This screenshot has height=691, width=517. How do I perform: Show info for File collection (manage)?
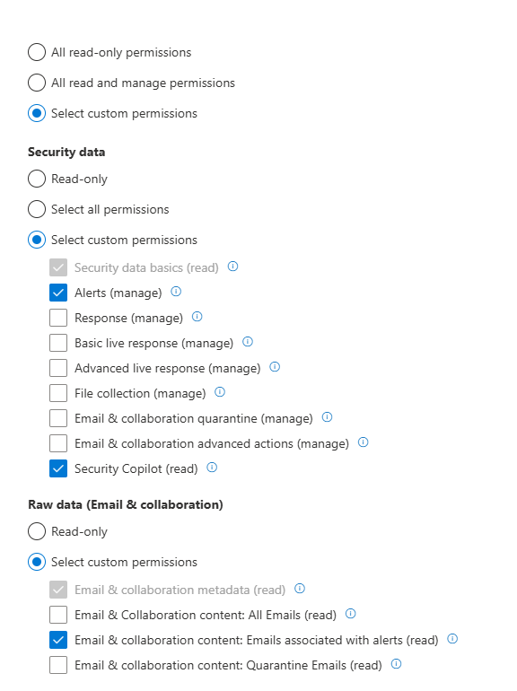(220, 392)
